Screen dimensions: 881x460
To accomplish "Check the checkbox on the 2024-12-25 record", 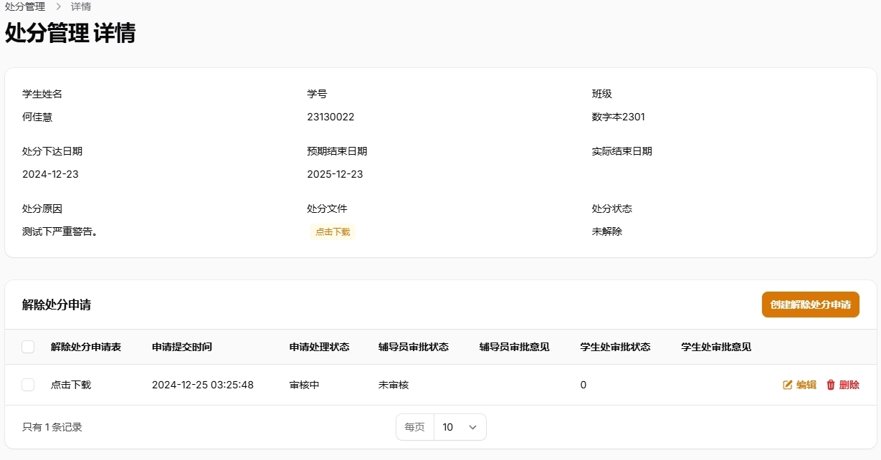I will coord(28,384).
